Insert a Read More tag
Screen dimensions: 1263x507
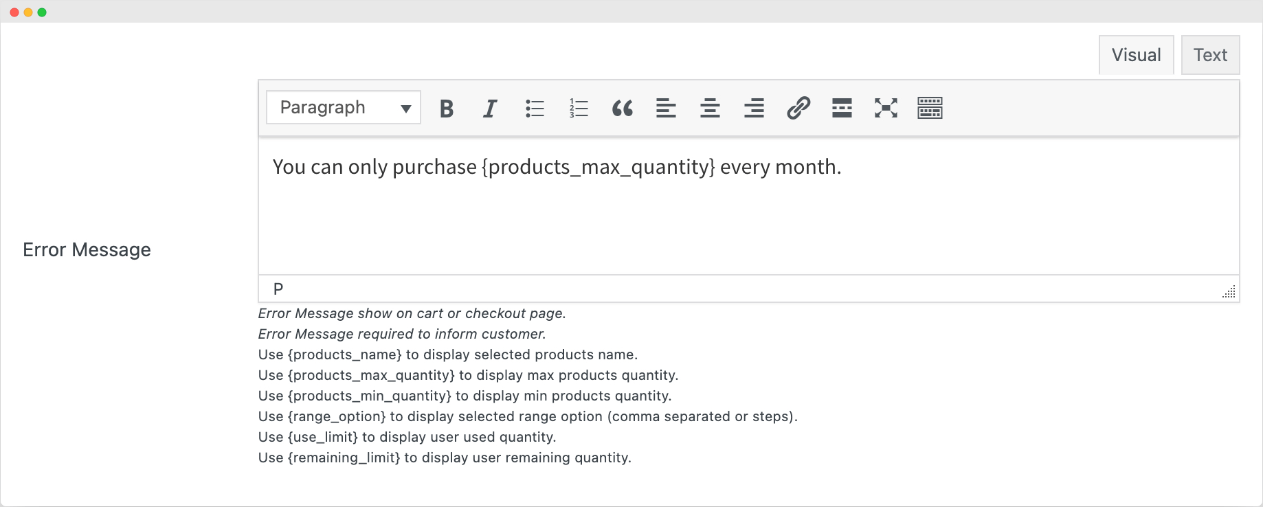pos(842,109)
